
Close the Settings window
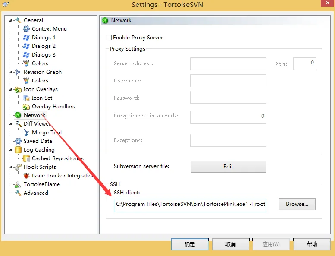click(x=327, y=3)
